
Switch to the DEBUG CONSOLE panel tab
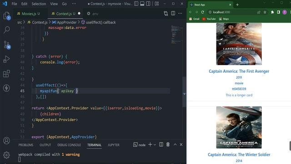tap(69, 145)
